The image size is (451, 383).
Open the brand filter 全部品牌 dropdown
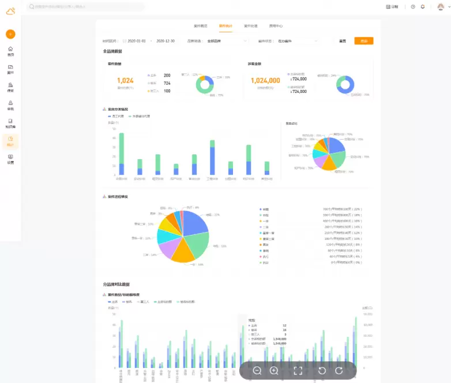point(226,42)
